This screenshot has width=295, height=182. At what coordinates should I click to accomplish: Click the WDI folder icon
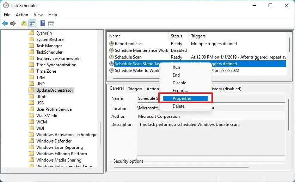click(31, 128)
